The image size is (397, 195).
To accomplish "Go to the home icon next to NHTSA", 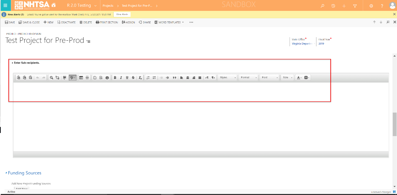I will pos(53,5).
